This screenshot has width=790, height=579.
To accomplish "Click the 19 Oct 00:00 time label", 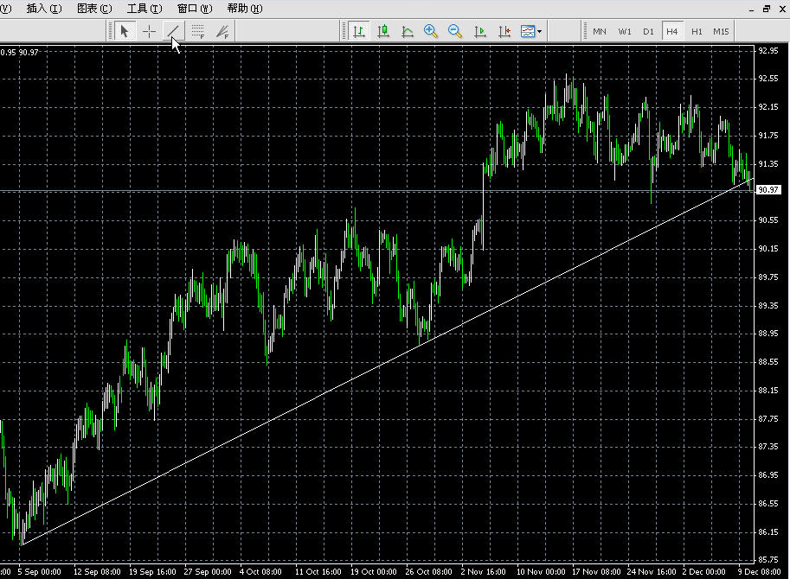I will [373, 572].
